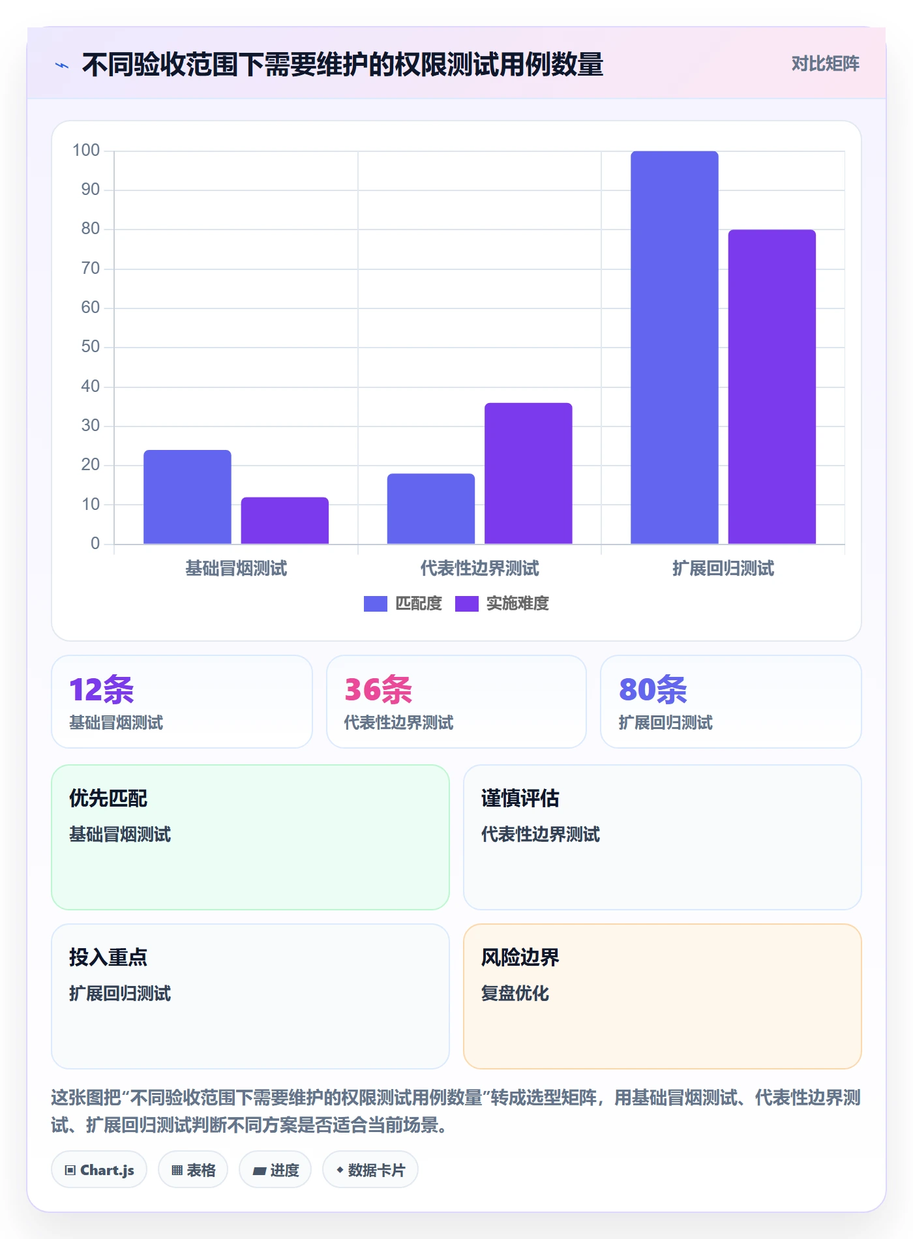This screenshot has height=1239, width=913.
Task: Click the 复盘优化 text in 风险边界 card
Action: pyautogui.click(x=515, y=993)
